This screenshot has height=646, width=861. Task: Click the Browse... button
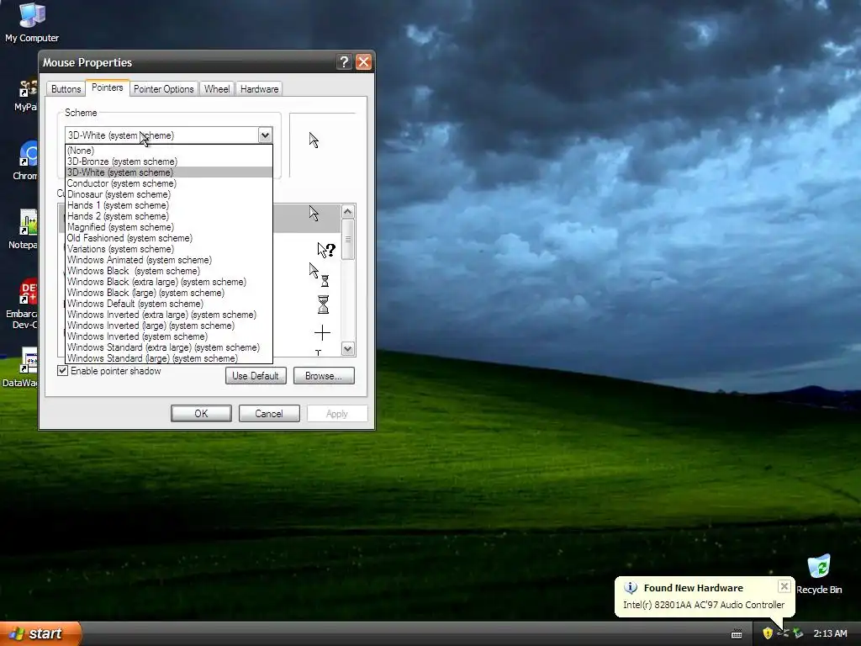324,376
